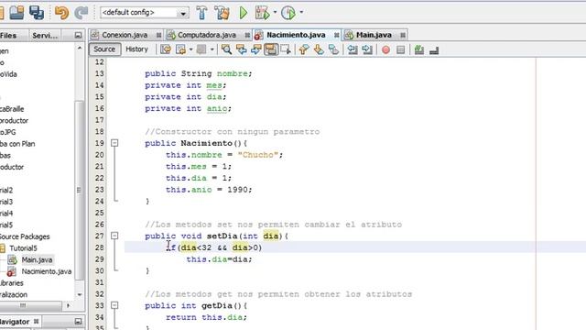Select Main.java in project tree
The image size is (586, 330).
37,259
